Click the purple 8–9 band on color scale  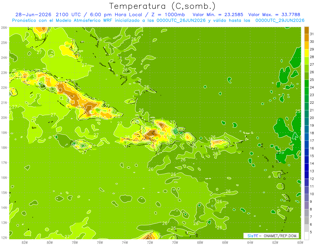click(307, 205)
